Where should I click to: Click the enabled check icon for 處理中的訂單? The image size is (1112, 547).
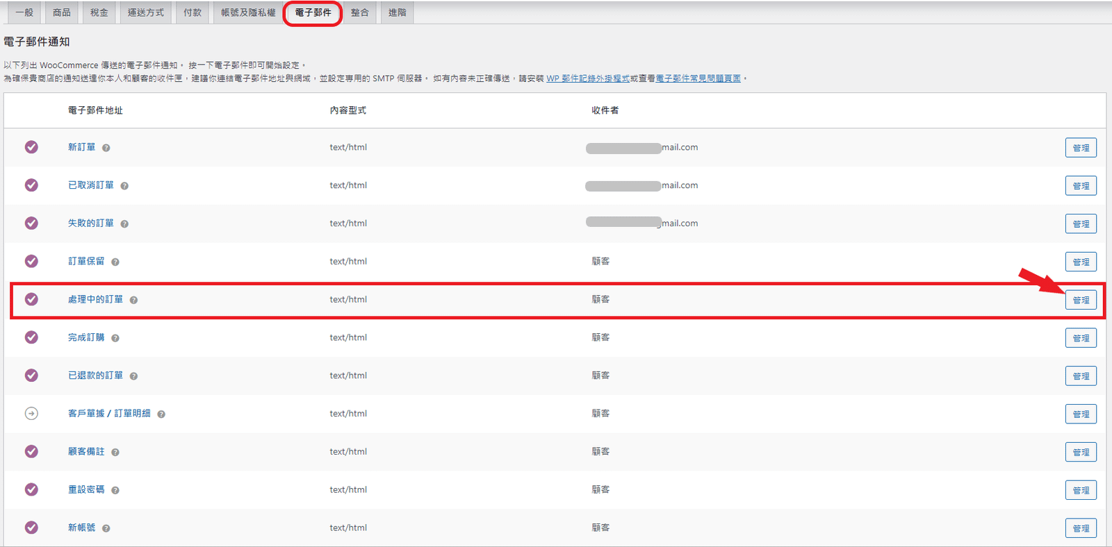click(x=31, y=299)
